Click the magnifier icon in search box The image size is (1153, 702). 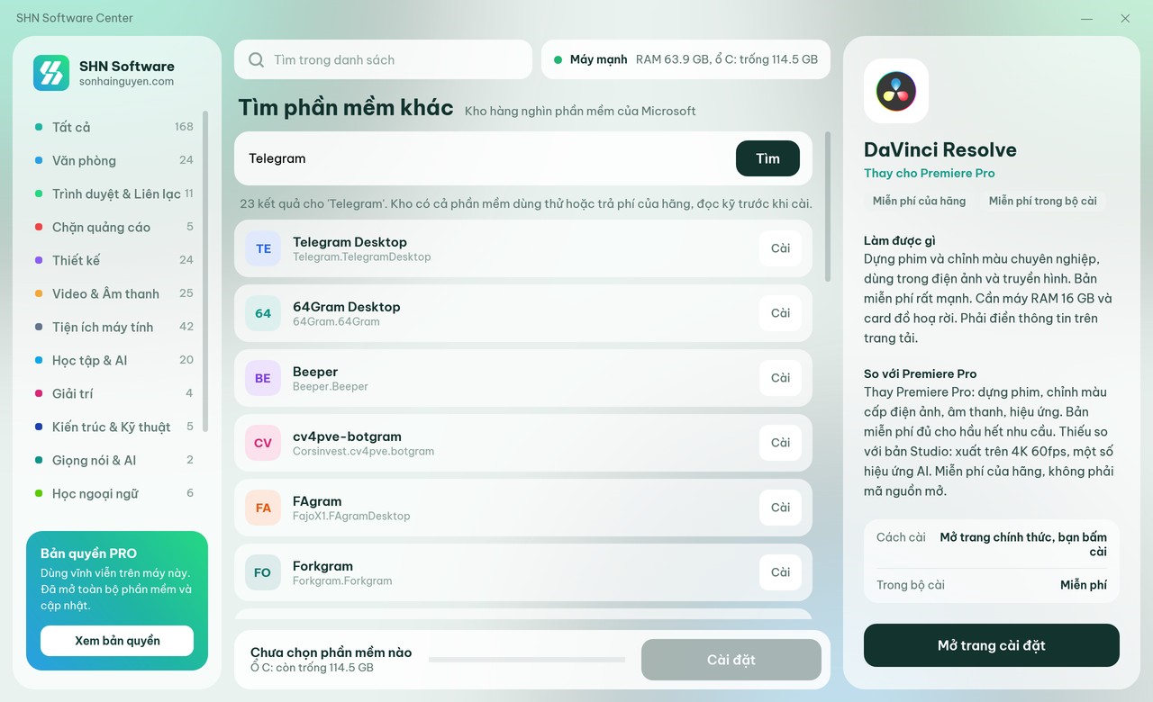tap(257, 59)
